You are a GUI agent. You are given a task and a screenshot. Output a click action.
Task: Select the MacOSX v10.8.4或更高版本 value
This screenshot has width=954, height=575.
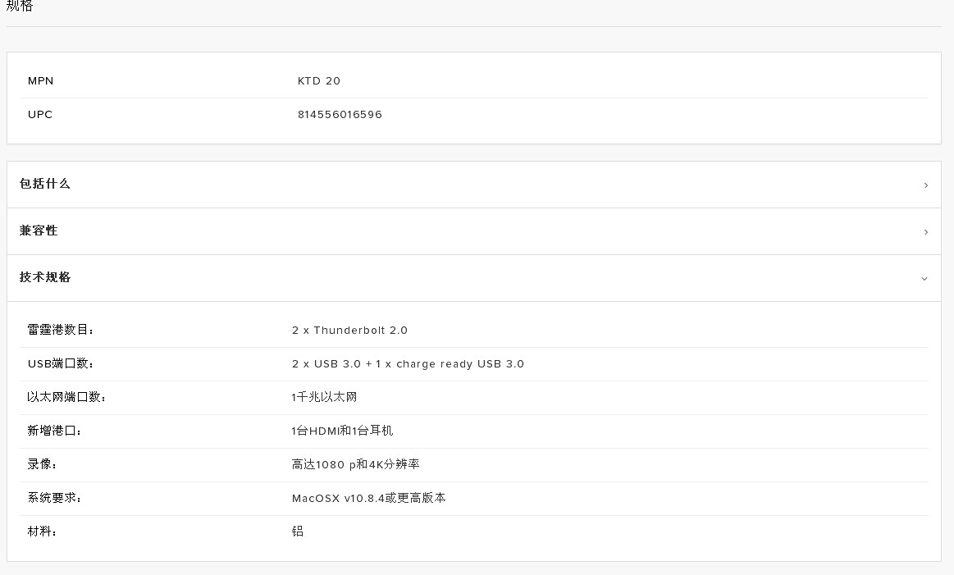(x=368, y=498)
